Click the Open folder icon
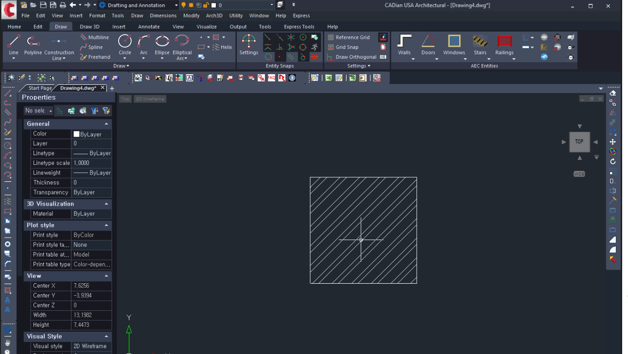 (x=33, y=5)
